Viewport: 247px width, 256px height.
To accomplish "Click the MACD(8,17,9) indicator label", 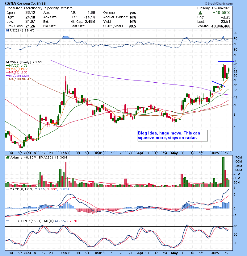I will [22, 189].
